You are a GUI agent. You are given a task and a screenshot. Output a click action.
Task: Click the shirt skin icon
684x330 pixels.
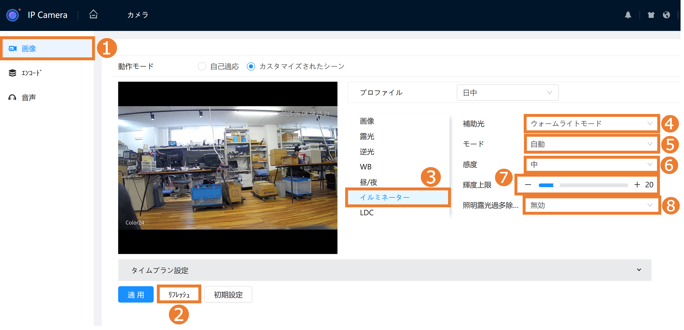(x=651, y=15)
